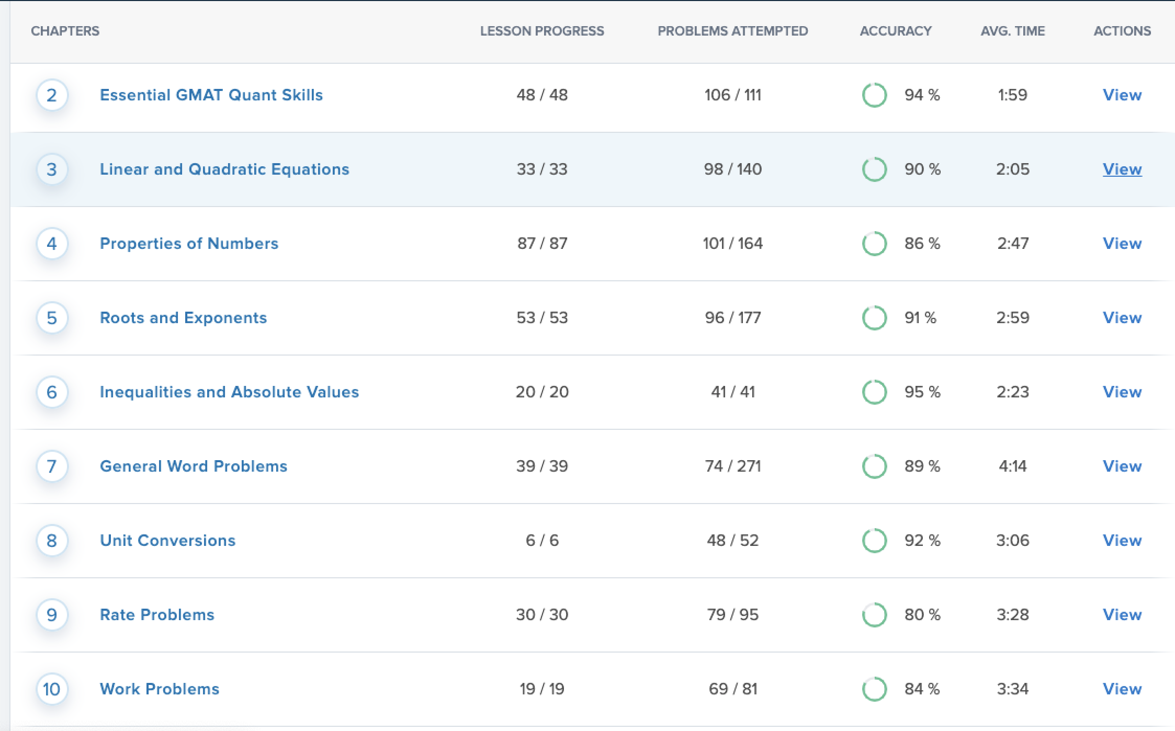Select Unit Conversions chapter title
The image size is (1175, 731).
point(167,541)
